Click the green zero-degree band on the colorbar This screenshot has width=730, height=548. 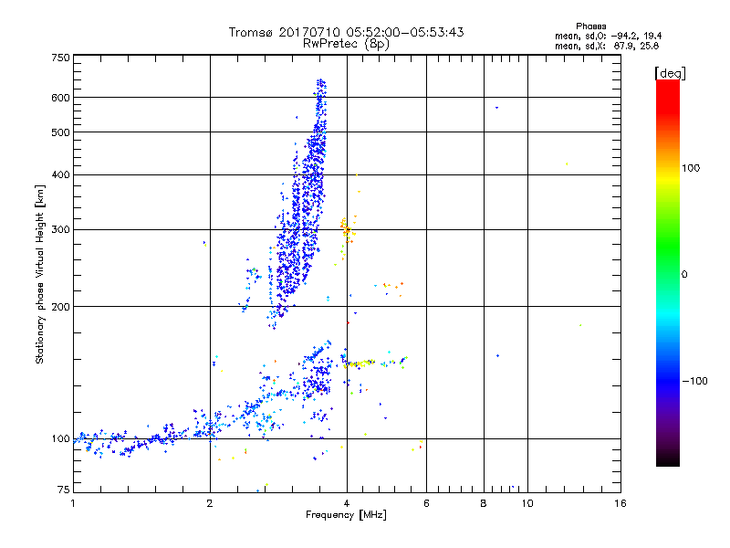[x=668, y=274]
